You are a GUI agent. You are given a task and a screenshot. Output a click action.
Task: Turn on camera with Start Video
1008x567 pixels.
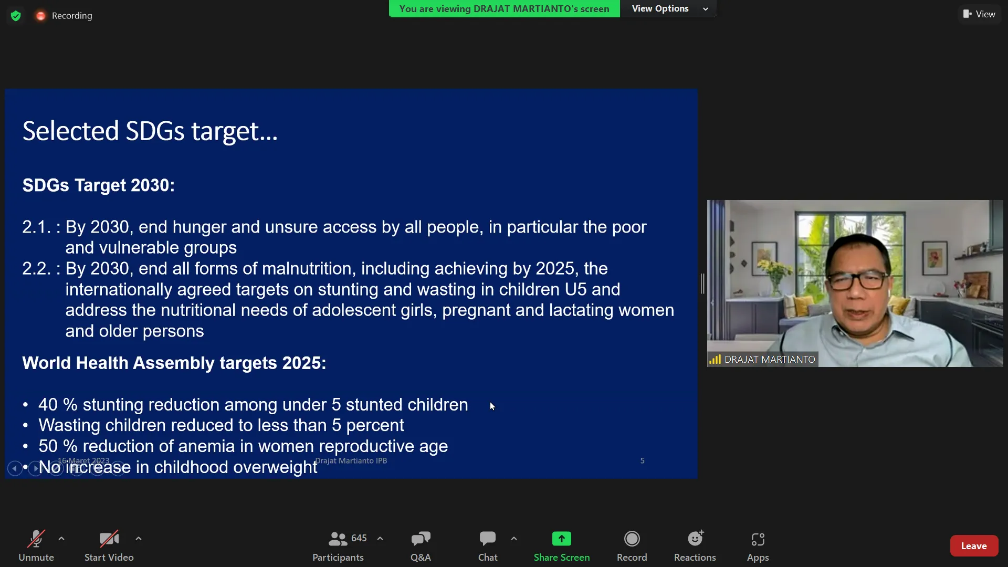[x=109, y=539]
